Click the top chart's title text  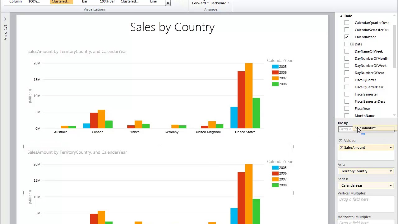click(77, 51)
